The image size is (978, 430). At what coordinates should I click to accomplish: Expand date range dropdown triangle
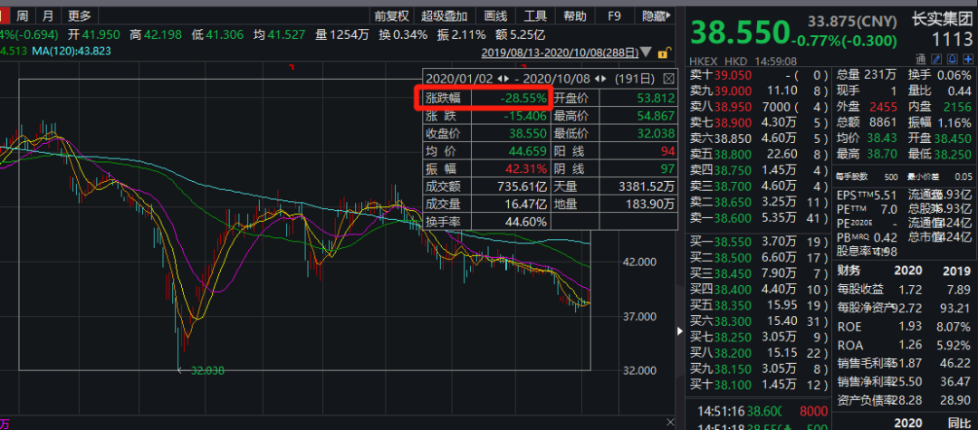point(644,53)
